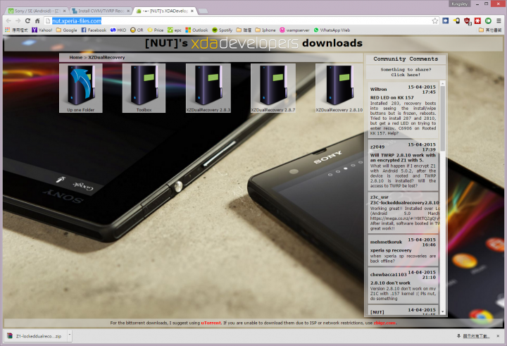Open the browser home page
The image size is (507, 346).
pyautogui.click(x=37, y=20)
